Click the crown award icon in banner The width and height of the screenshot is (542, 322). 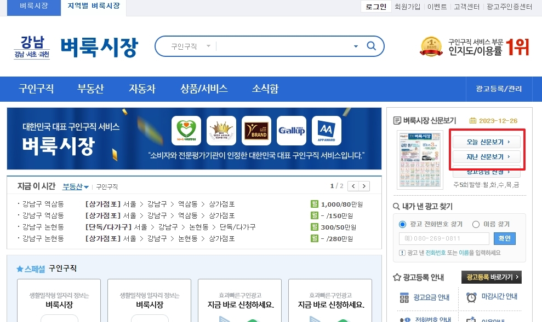pos(221,131)
